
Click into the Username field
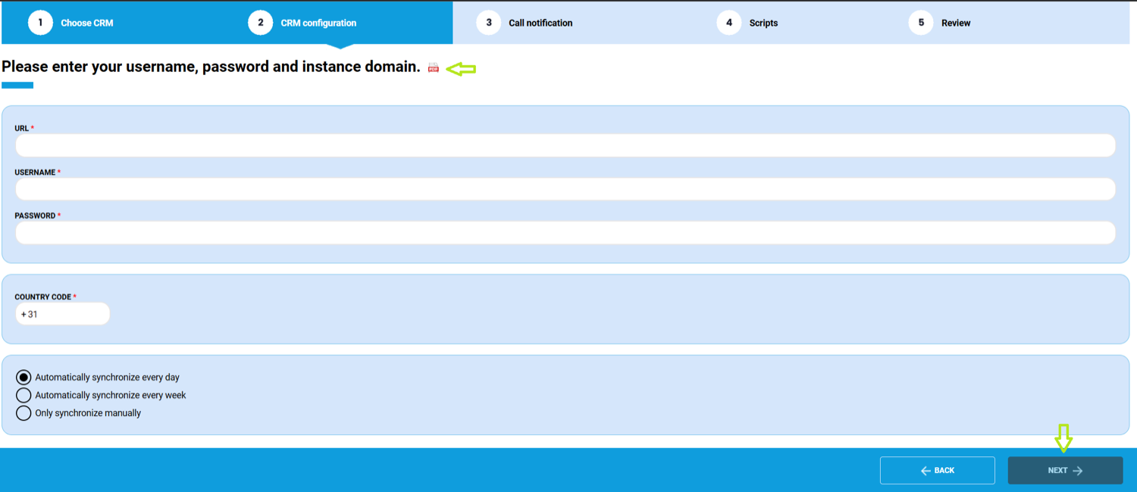[565, 189]
